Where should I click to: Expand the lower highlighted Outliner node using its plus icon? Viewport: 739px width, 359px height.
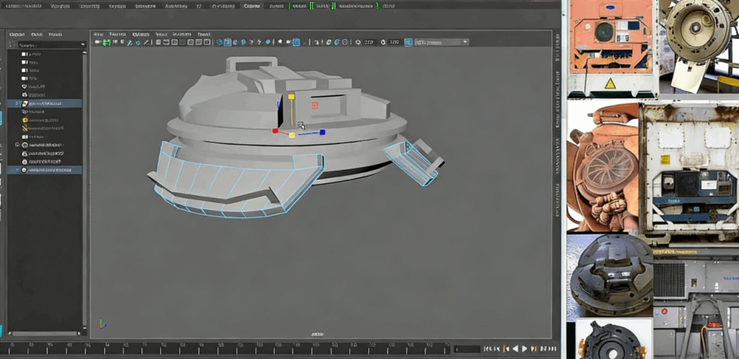(18, 170)
